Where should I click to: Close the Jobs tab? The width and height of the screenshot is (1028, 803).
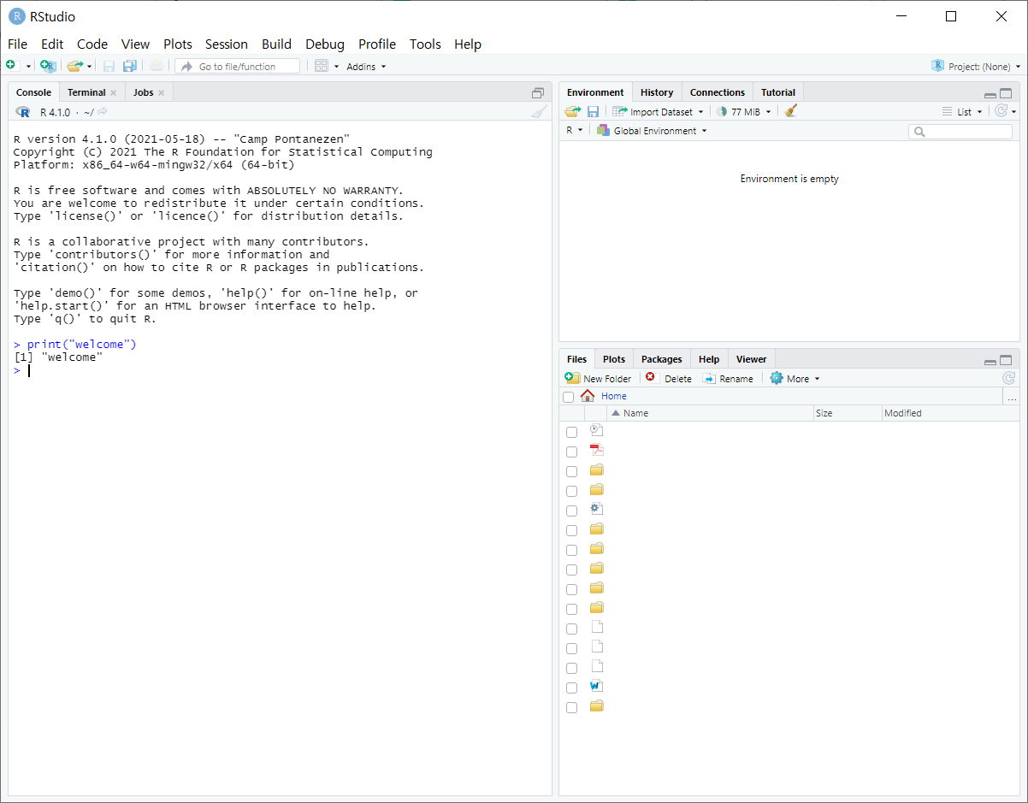click(161, 93)
